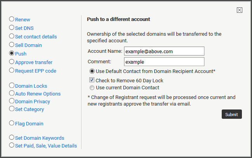Select the Renew radio option
The width and height of the screenshot is (252, 158).
(12, 19)
